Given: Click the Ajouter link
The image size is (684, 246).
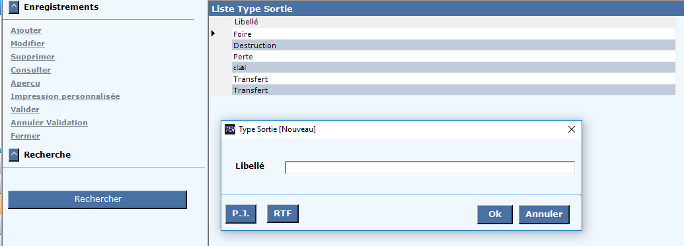Looking at the screenshot, I should click(x=26, y=30).
